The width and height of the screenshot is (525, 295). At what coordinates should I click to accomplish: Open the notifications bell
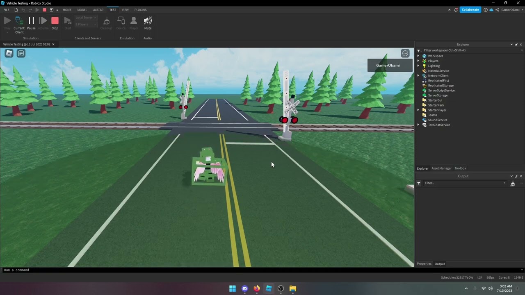click(x=456, y=10)
